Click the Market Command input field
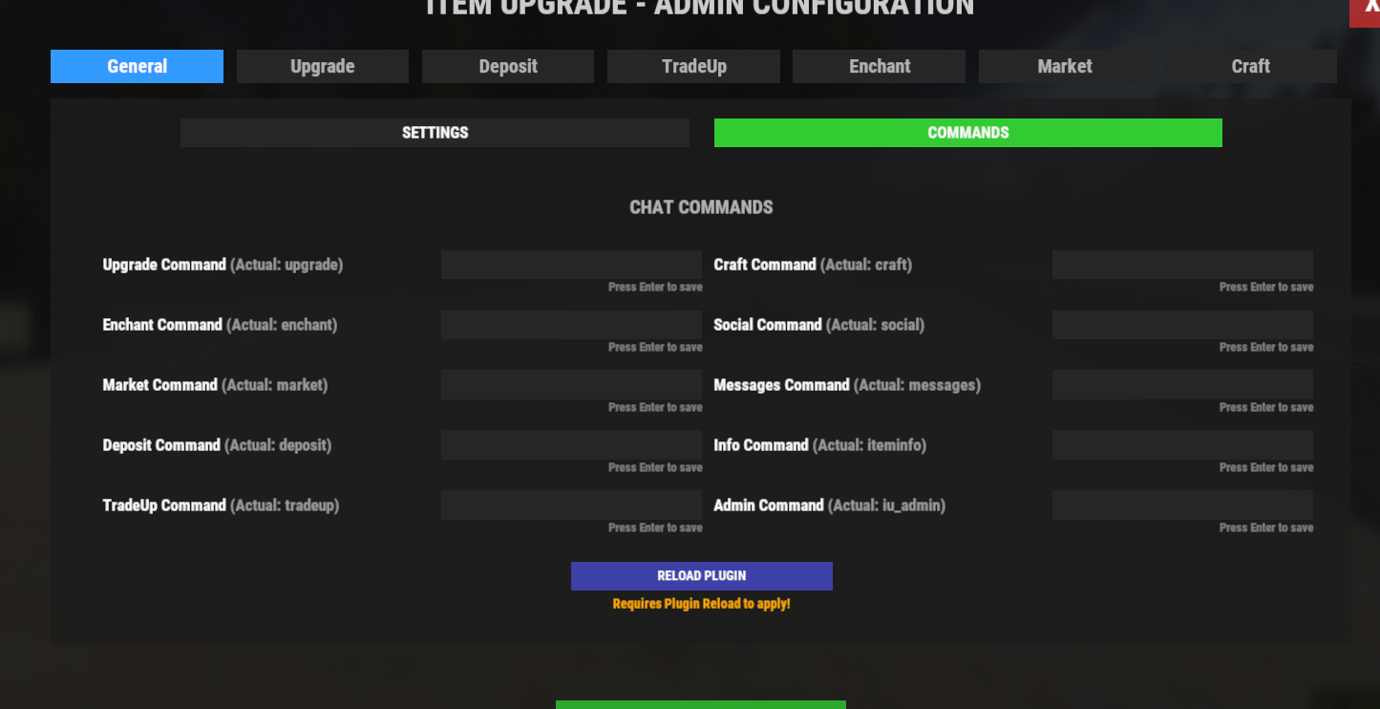Viewport: 1380px width, 709px height. [571, 385]
